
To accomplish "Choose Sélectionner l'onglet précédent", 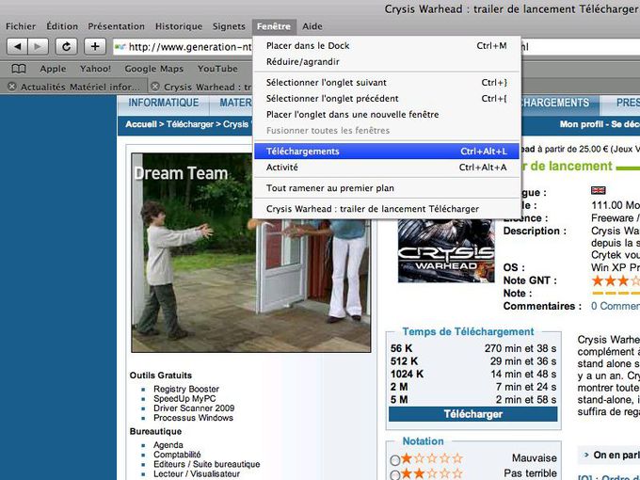I will pyautogui.click(x=387, y=99).
